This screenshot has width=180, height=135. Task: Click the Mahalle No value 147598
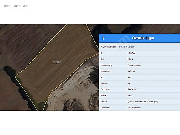[131, 71]
